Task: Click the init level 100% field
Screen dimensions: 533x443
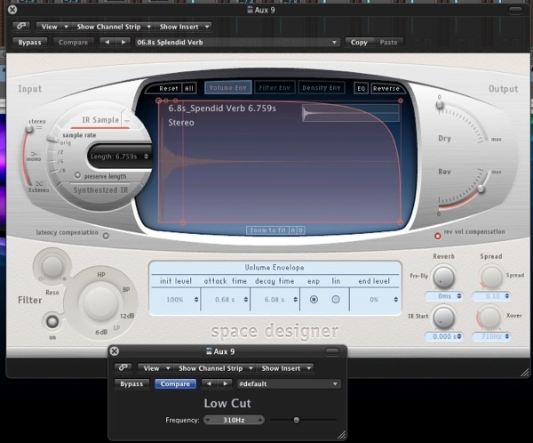Action: pyautogui.click(x=175, y=300)
